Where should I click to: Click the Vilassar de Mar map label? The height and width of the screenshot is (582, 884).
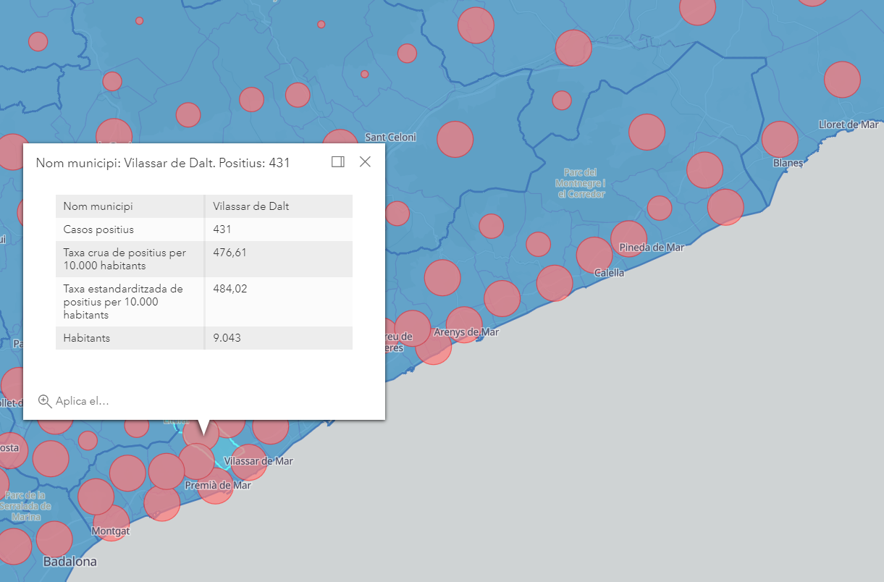[259, 461]
